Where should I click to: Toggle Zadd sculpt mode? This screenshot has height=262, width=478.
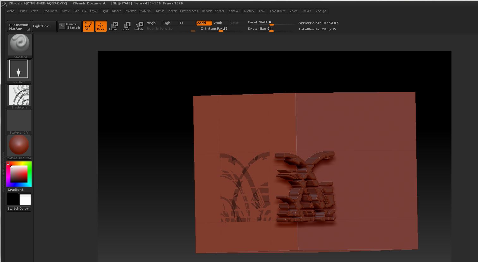click(x=204, y=23)
